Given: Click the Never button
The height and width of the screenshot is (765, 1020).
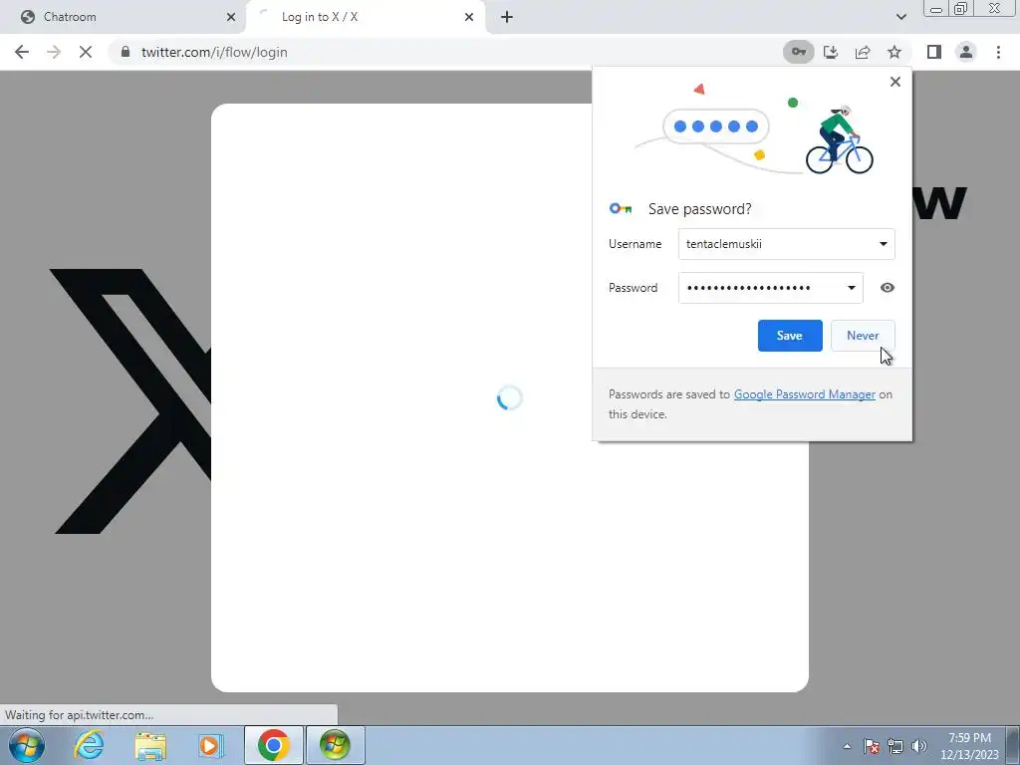Looking at the screenshot, I should click(x=863, y=336).
